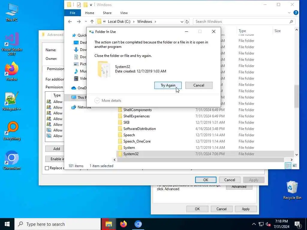The width and height of the screenshot is (307, 230).
Task: Select the System32 folder row
Action: (205, 154)
